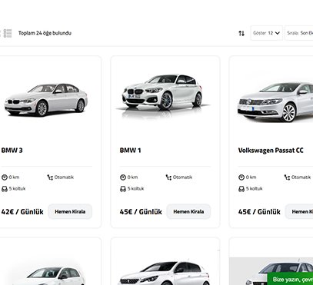Click Toplam 24 öğe bulundu text

[45, 33]
